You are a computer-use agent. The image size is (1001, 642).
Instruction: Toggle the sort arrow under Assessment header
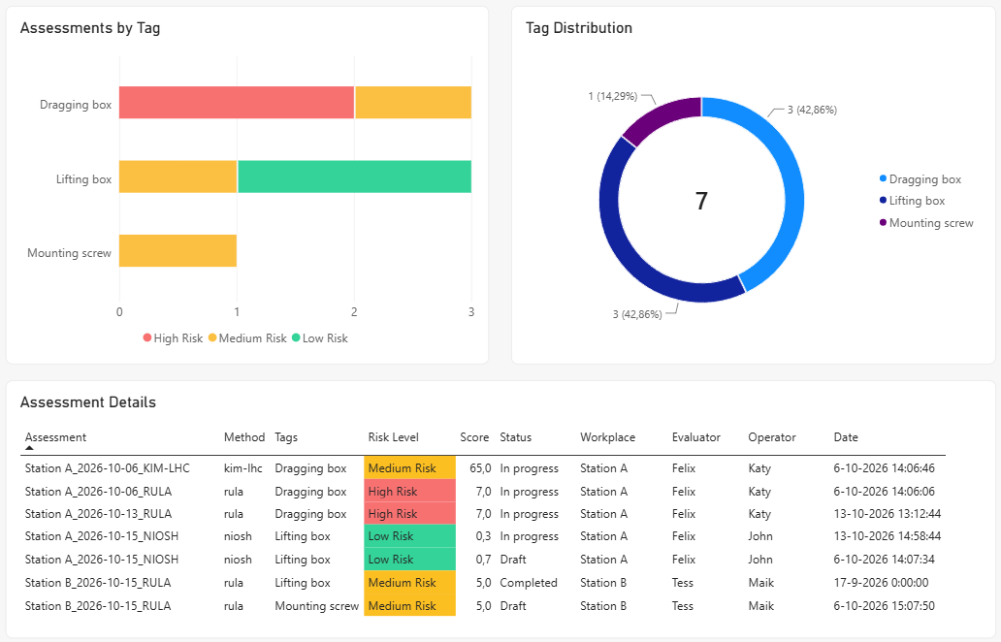29,448
